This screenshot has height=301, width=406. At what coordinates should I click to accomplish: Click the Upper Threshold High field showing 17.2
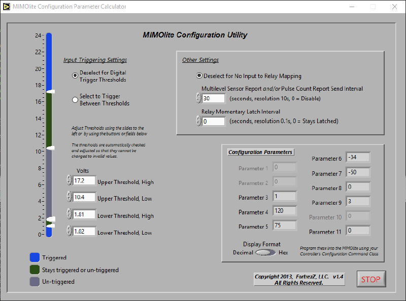(84, 180)
